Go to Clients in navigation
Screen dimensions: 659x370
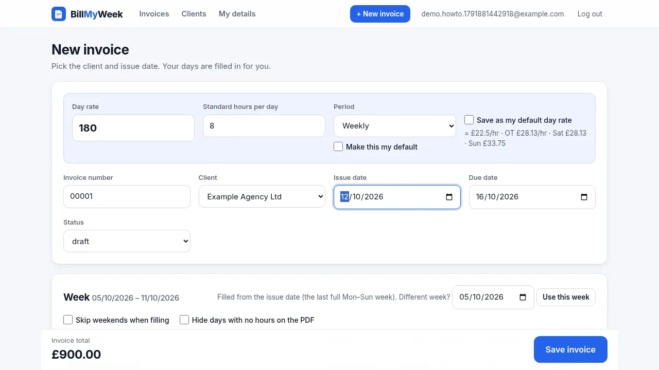(194, 14)
